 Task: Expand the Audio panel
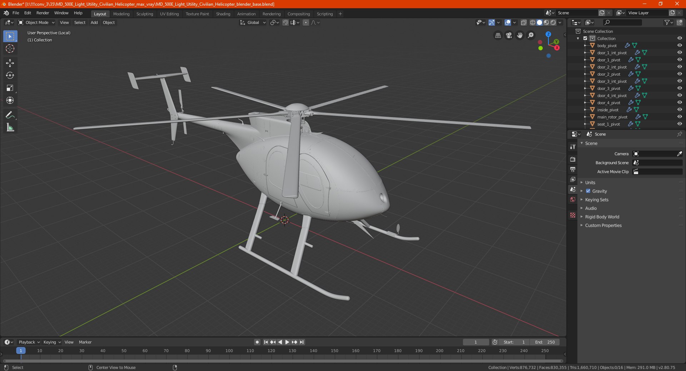tap(591, 208)
